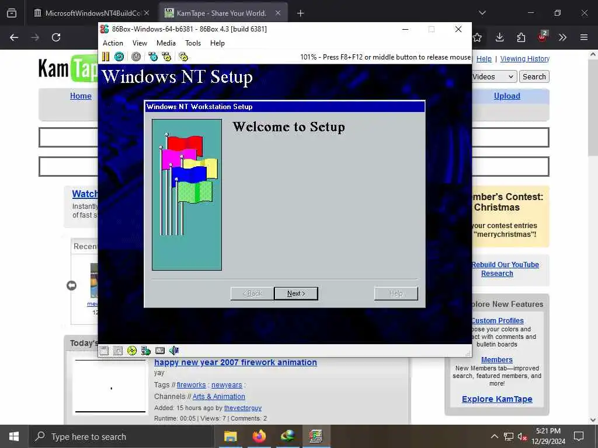Viewport: 598px width, 448px height.
Task: Open the 86Box View menu
Action: [x=140, y=43]
